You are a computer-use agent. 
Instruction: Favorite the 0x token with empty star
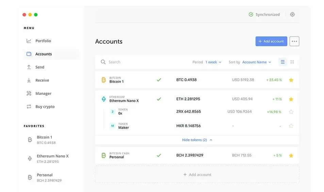pos(291,112)
